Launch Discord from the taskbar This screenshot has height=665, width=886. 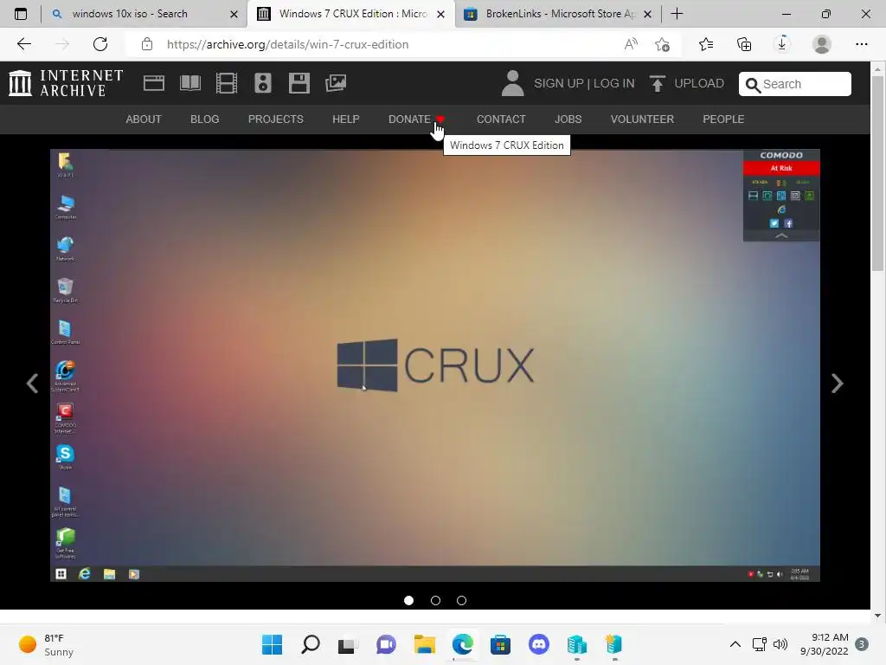click(538, 644)
